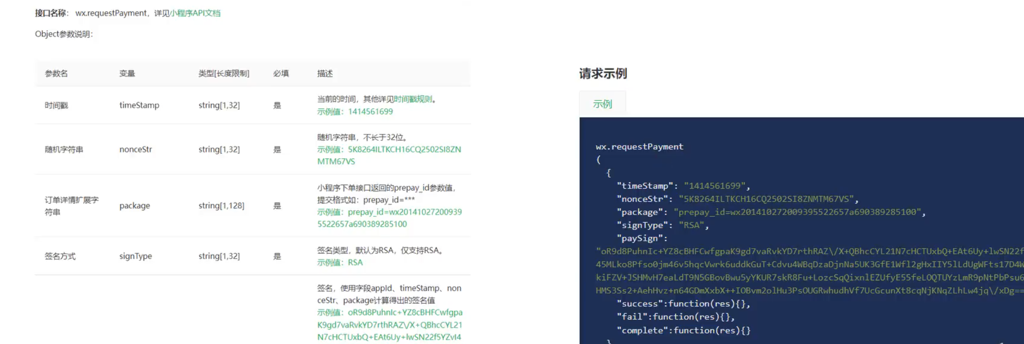Click the 签名方式 parameter name

(x=60, y=256)
